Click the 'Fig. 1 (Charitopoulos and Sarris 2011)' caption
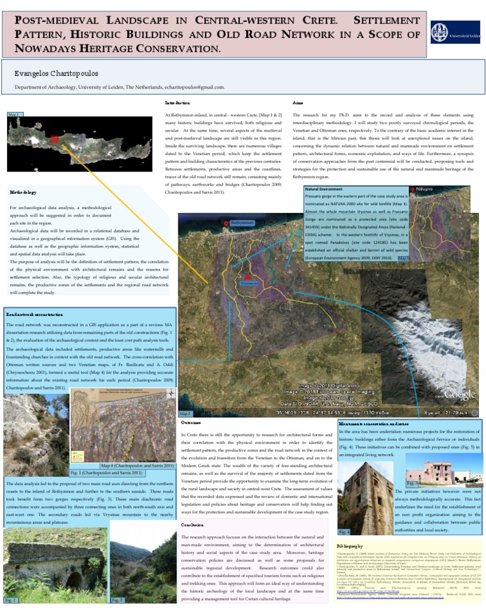This screenshot has width=486, height=608. 106,472
